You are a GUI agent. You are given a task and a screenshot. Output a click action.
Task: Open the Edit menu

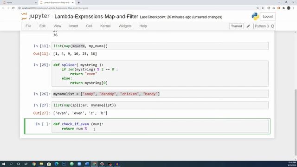pos(42,26)
